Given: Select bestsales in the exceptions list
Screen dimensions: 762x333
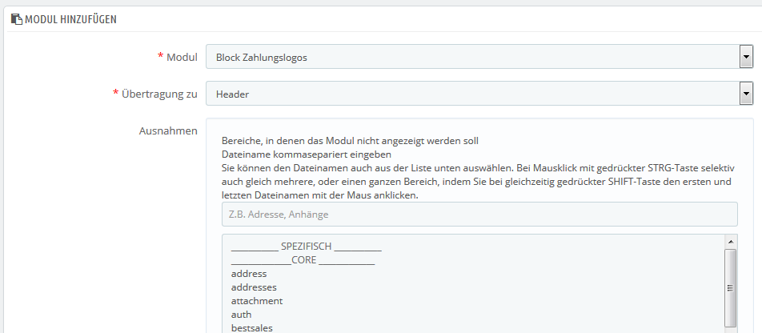Looking at the screenshot, I should coord(251,328).
